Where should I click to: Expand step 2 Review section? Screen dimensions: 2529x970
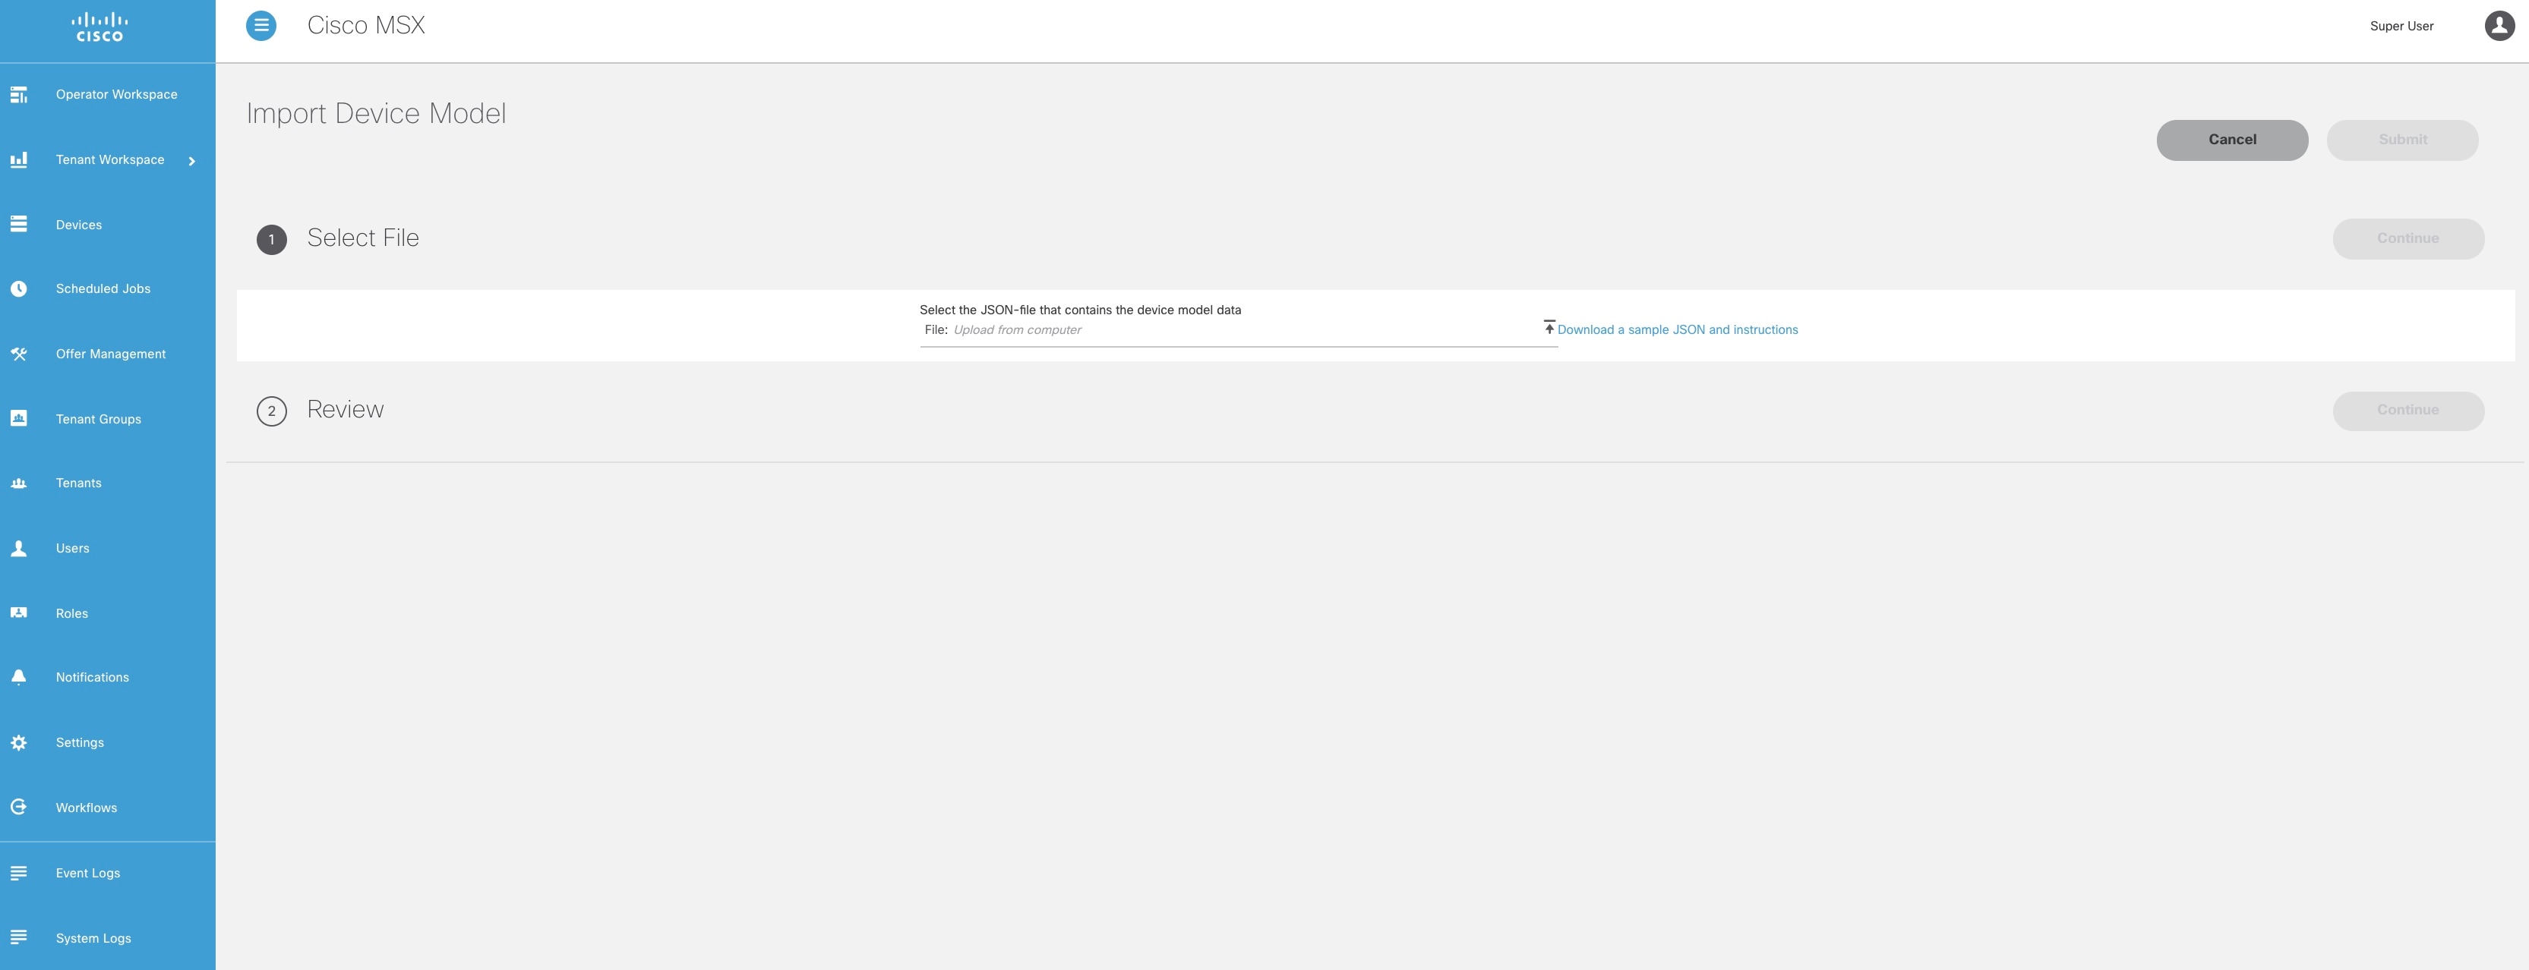[345, 410]
